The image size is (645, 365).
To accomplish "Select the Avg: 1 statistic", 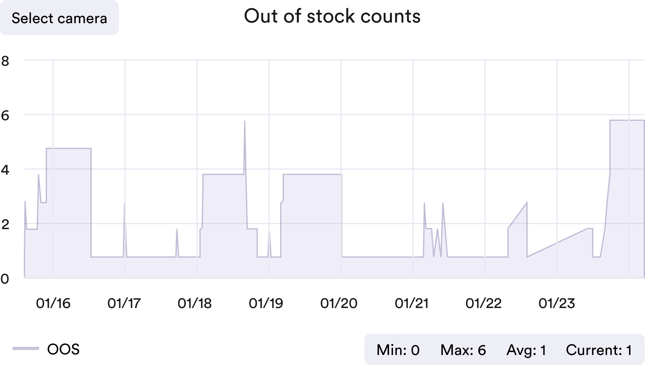I will (x=526, y=350).
